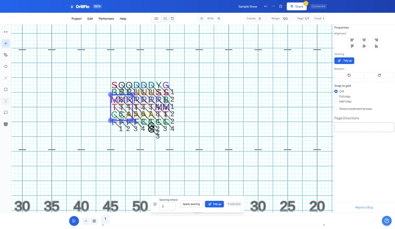Click Tidy up in floating spacing toolbar

click(214, 204)
